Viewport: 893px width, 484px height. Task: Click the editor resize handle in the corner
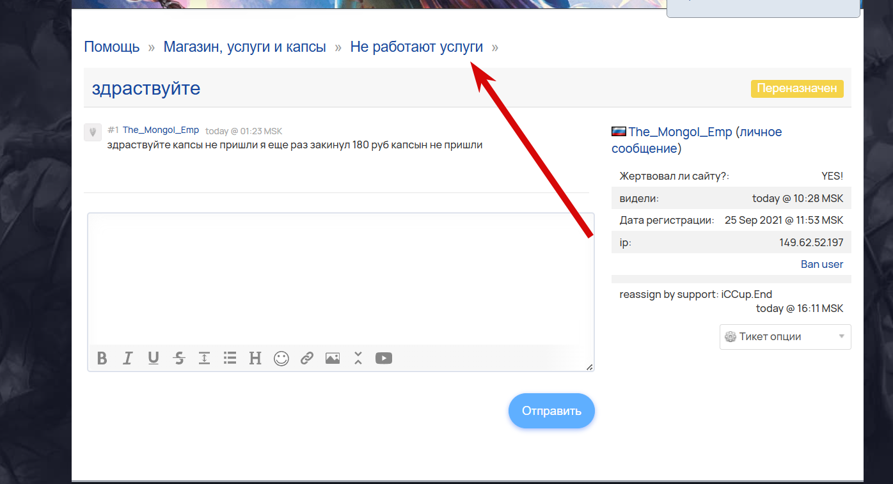(x=589, y=367)
